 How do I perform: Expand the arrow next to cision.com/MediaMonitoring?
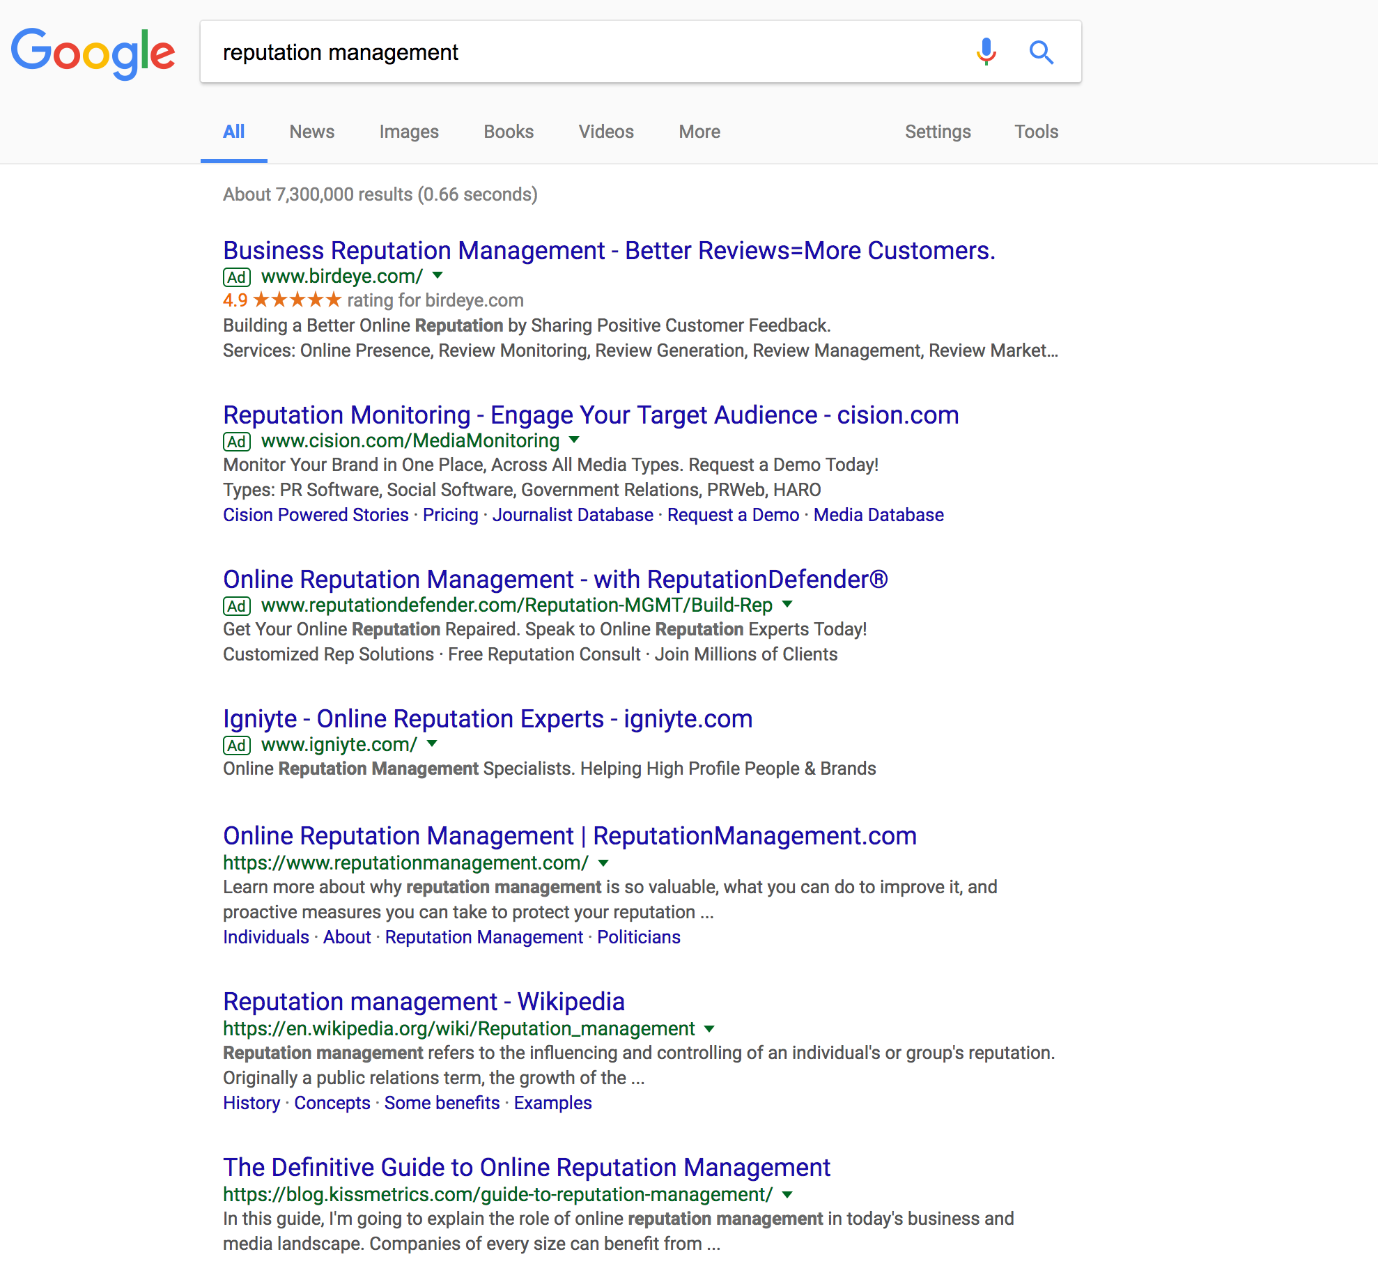coord(574,440)
